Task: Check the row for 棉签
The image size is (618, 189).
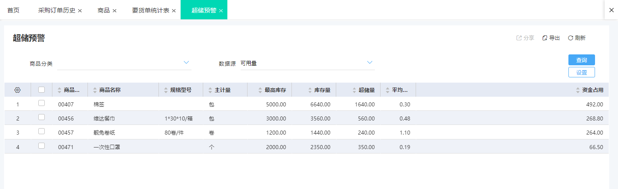Action: (42, 103)
